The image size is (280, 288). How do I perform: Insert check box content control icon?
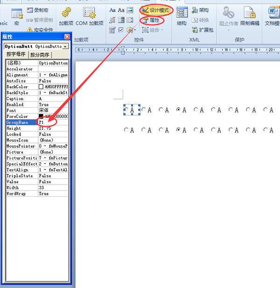click(x=121, y=30)
